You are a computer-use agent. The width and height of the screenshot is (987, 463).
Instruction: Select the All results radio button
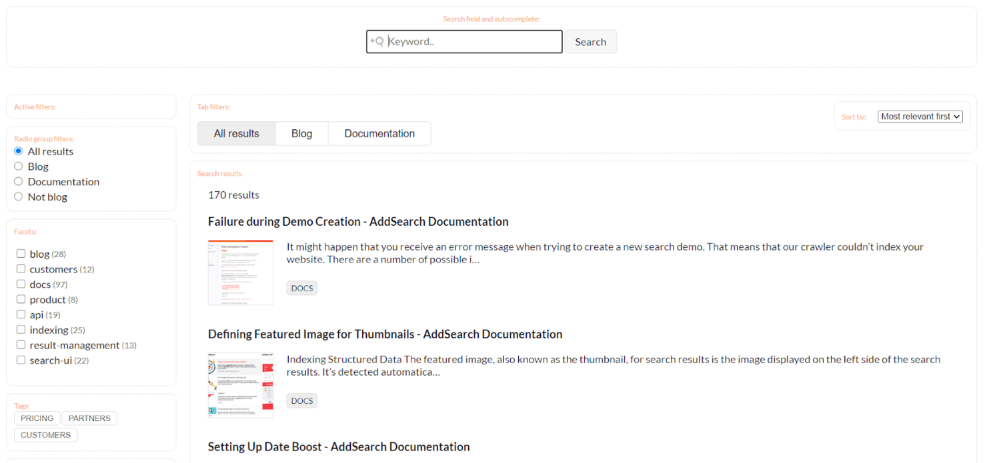pyautogui.click(x=19, y=151)
